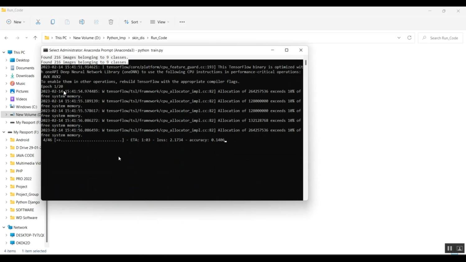This screenshot has height=262, width=466.
Task: Open the JAVA CODE folder in tree
Action: (25, 156)
